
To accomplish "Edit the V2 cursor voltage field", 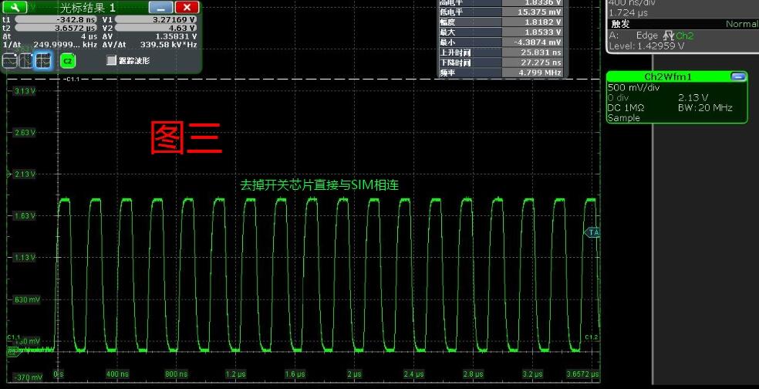I will [156, 28].
